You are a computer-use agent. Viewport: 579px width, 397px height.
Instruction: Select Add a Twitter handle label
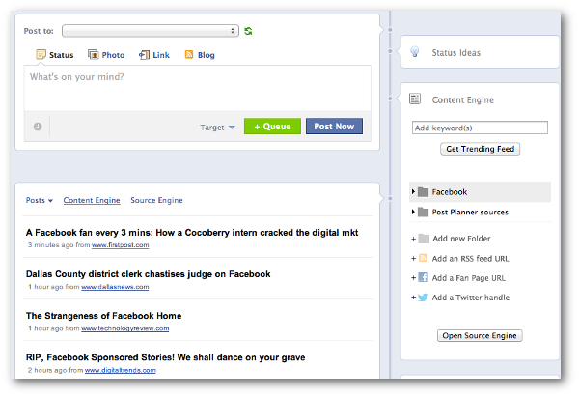(x=471, y=298)
